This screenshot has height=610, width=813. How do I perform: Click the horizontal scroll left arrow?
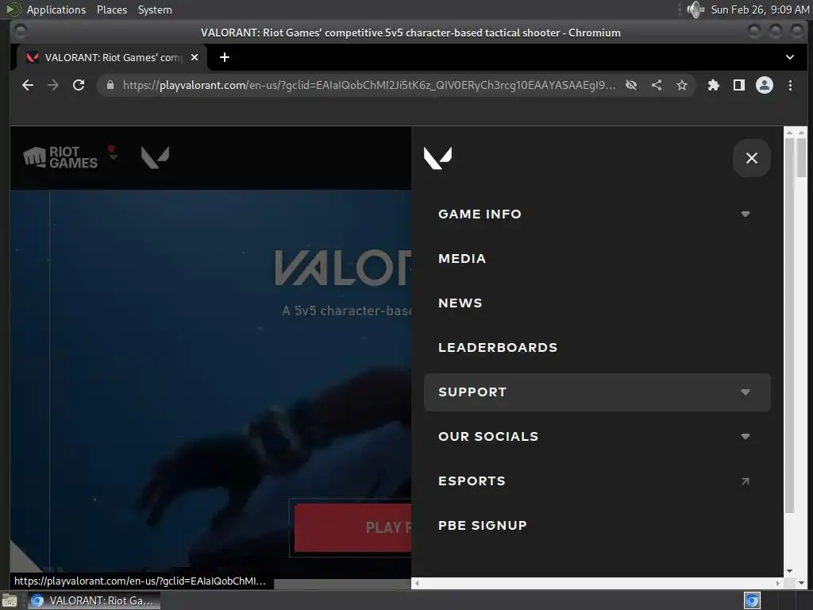coord(417,583)
